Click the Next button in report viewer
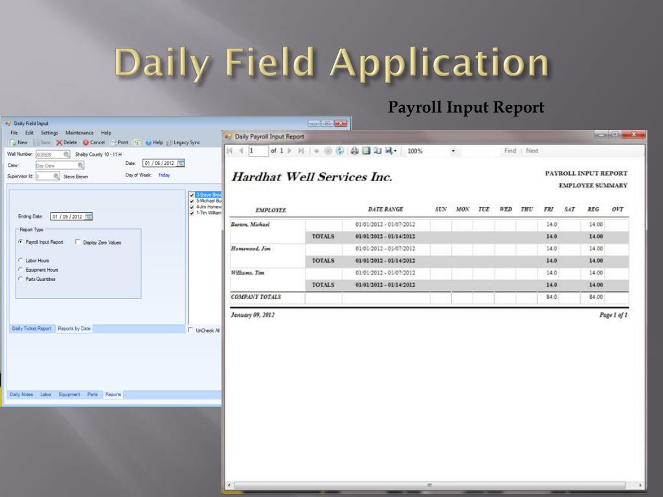Viewport: 663px width, 497px height. pos(532,150)
